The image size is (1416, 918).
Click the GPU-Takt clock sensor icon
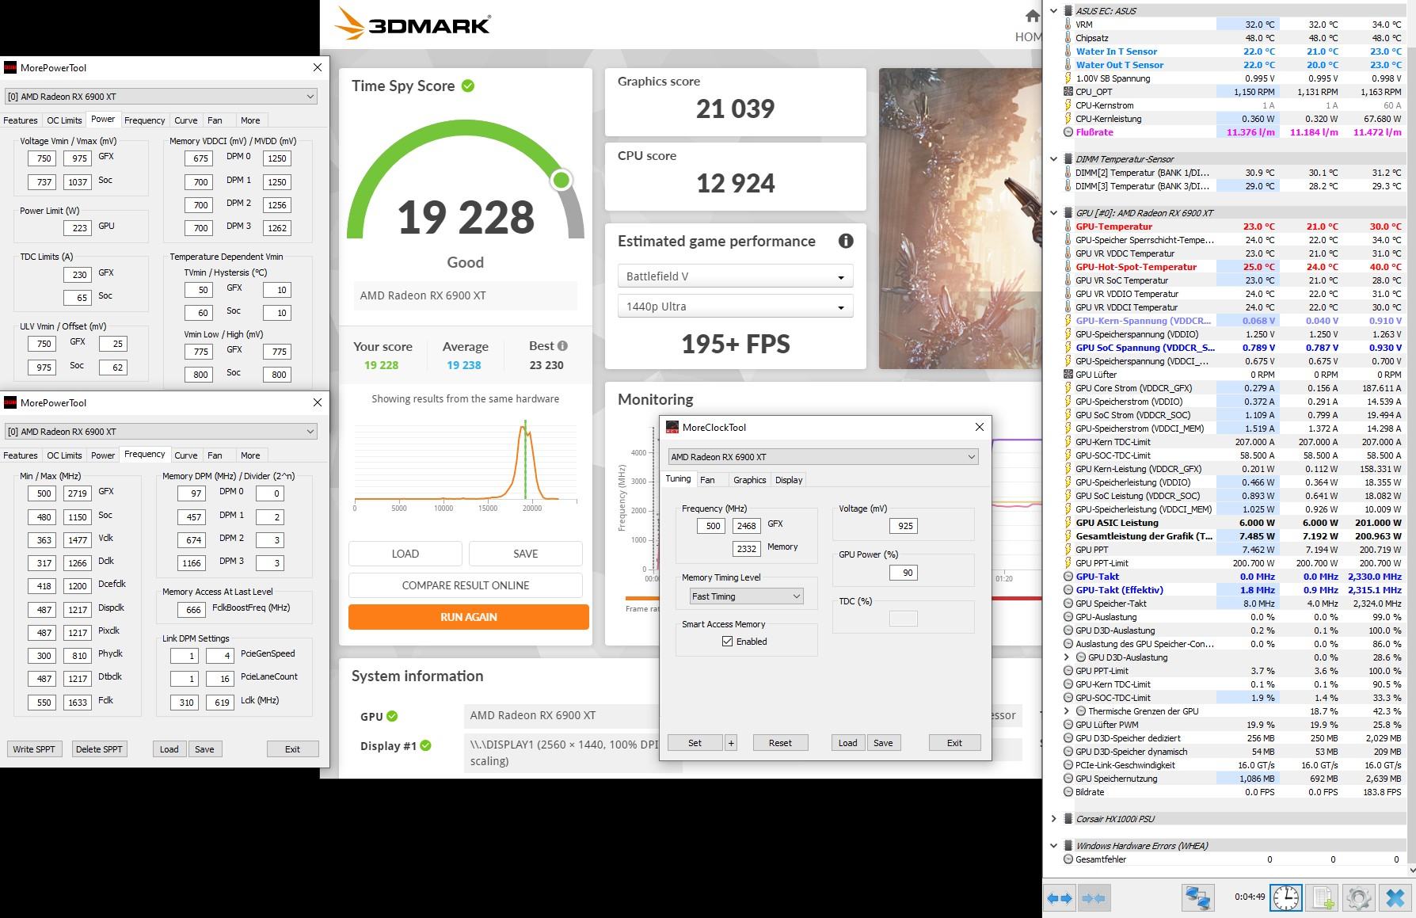tap(1068, 577)
